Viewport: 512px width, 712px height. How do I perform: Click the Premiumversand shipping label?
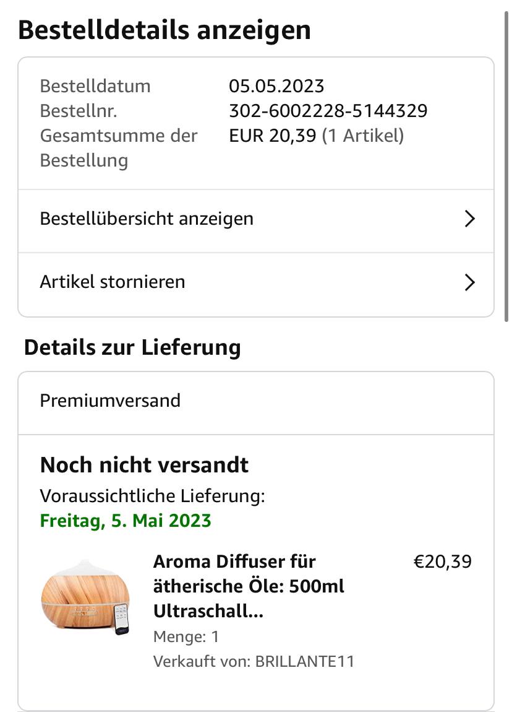110,401
